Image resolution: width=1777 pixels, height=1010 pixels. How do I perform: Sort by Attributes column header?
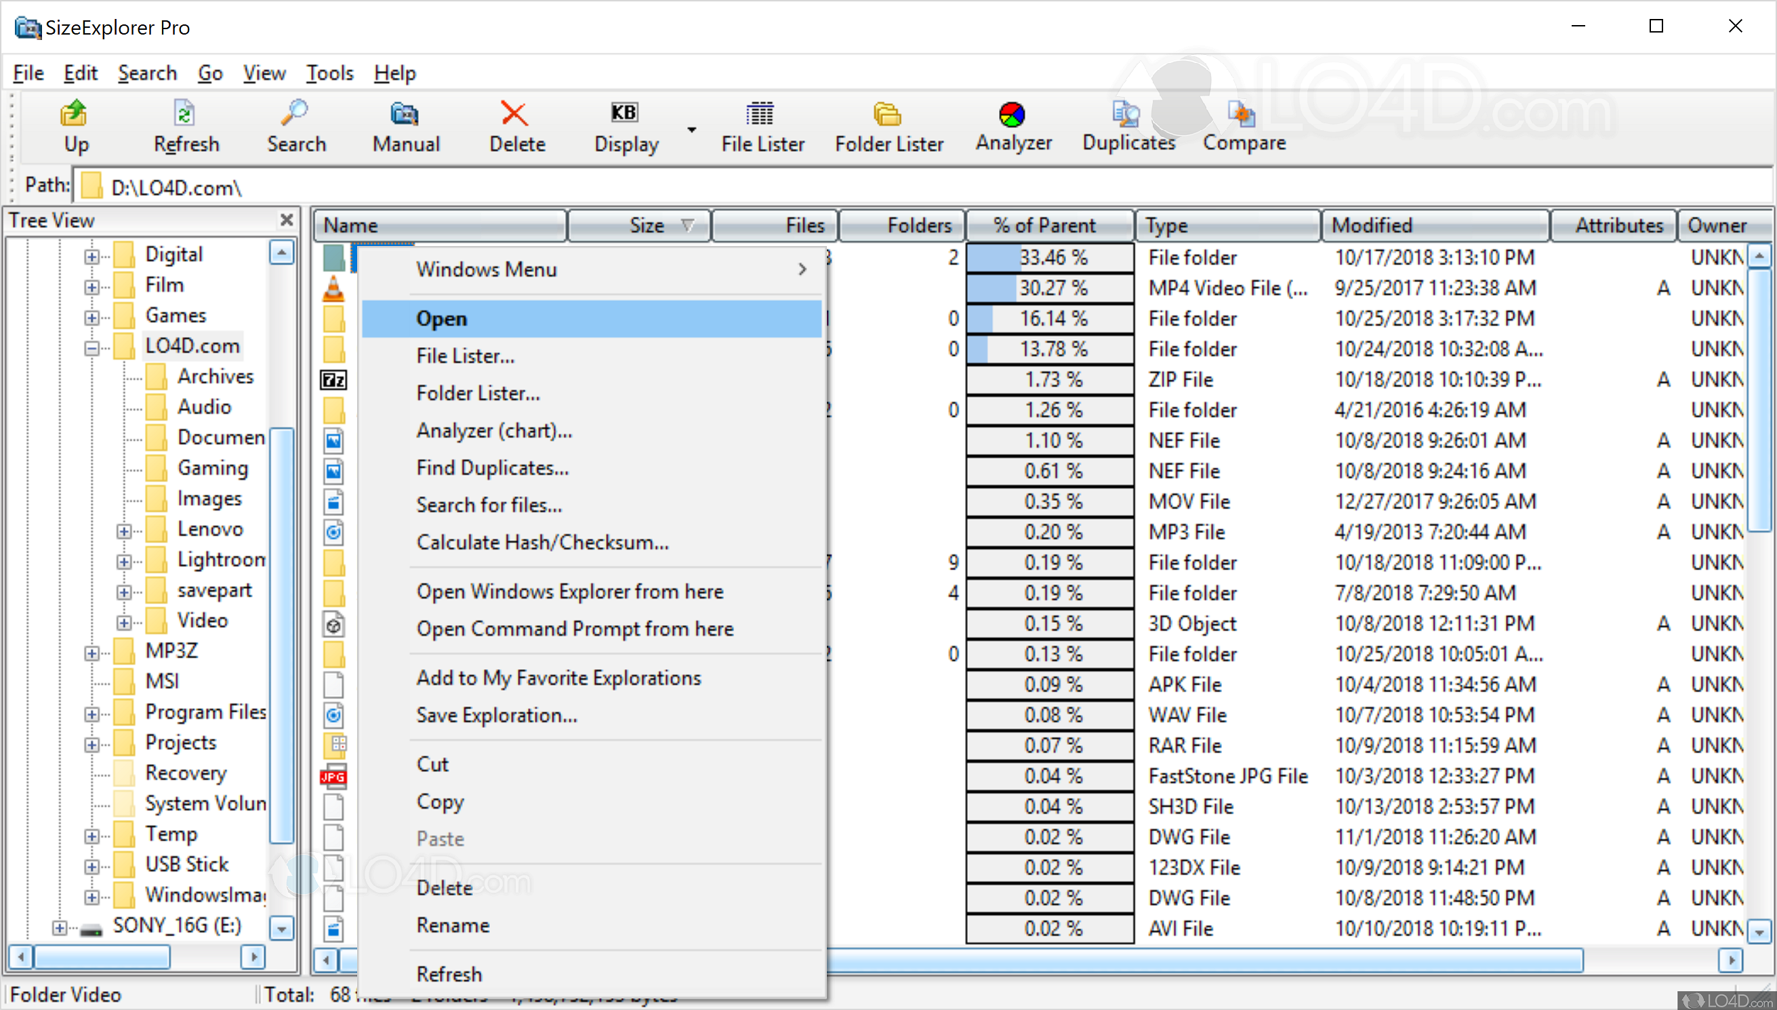pos(1613,226)
